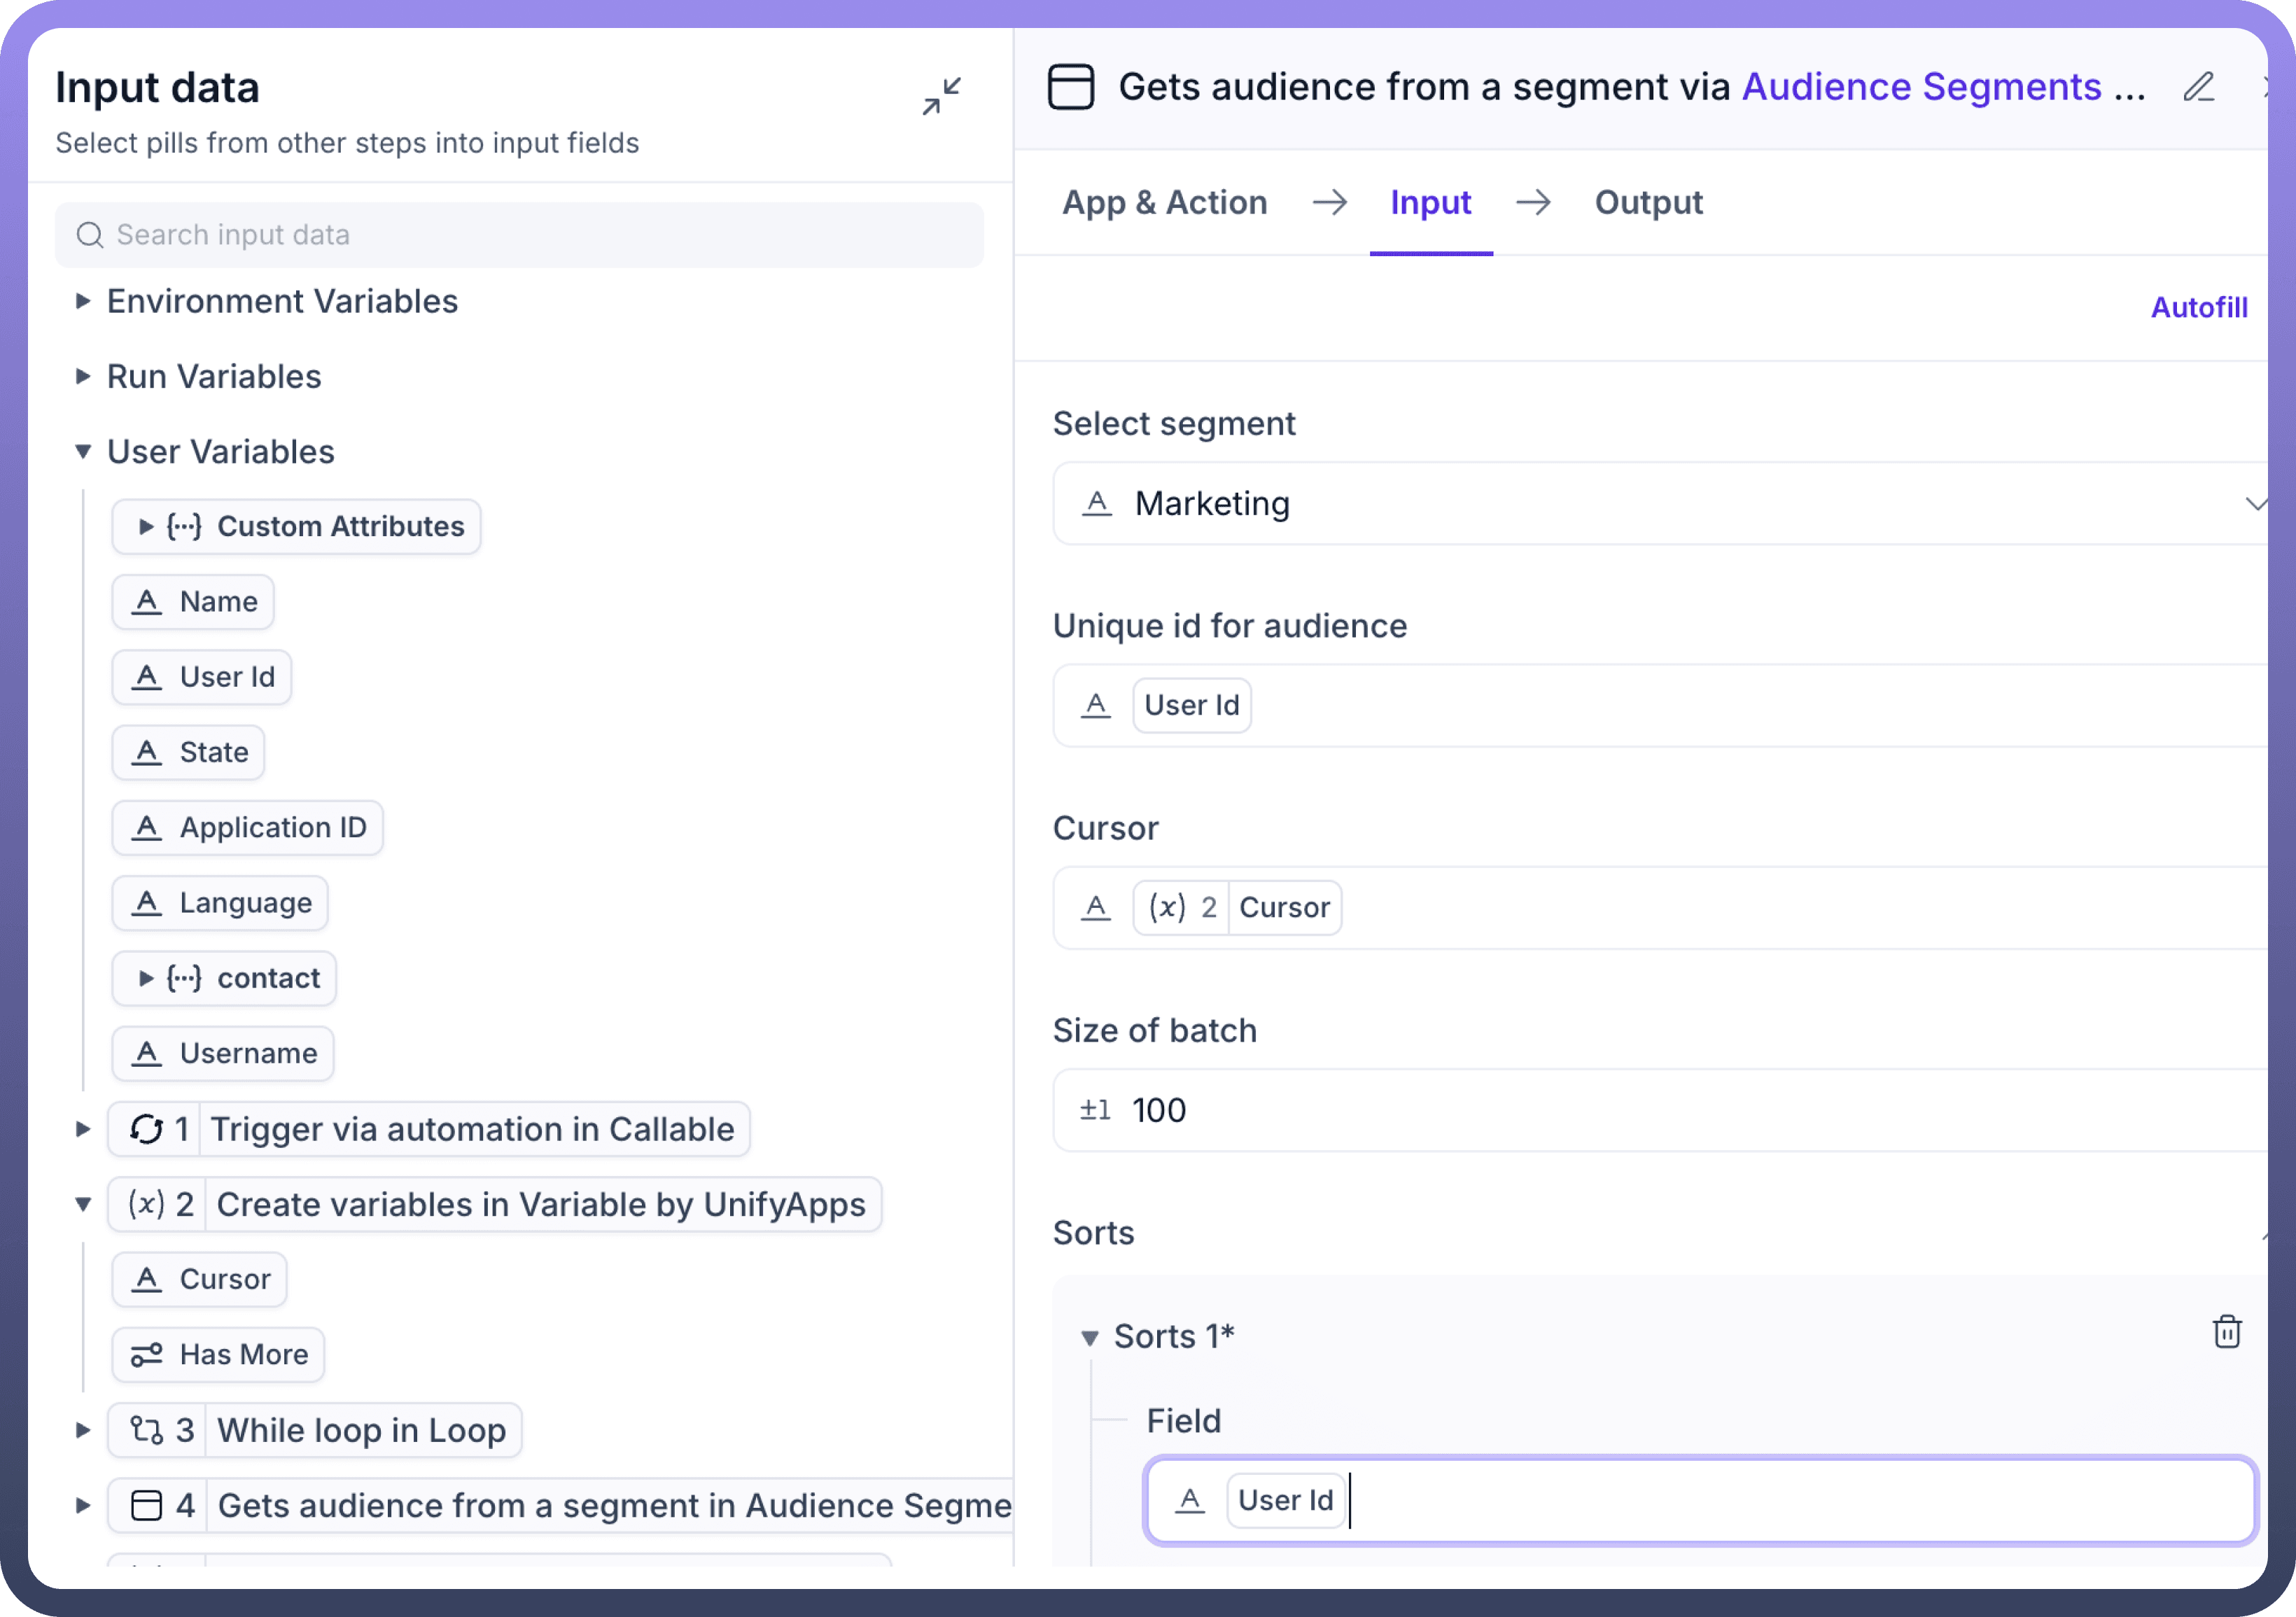Collapse the Input data panel
Screen dimensions: 2296x1617
pos(941,96)
